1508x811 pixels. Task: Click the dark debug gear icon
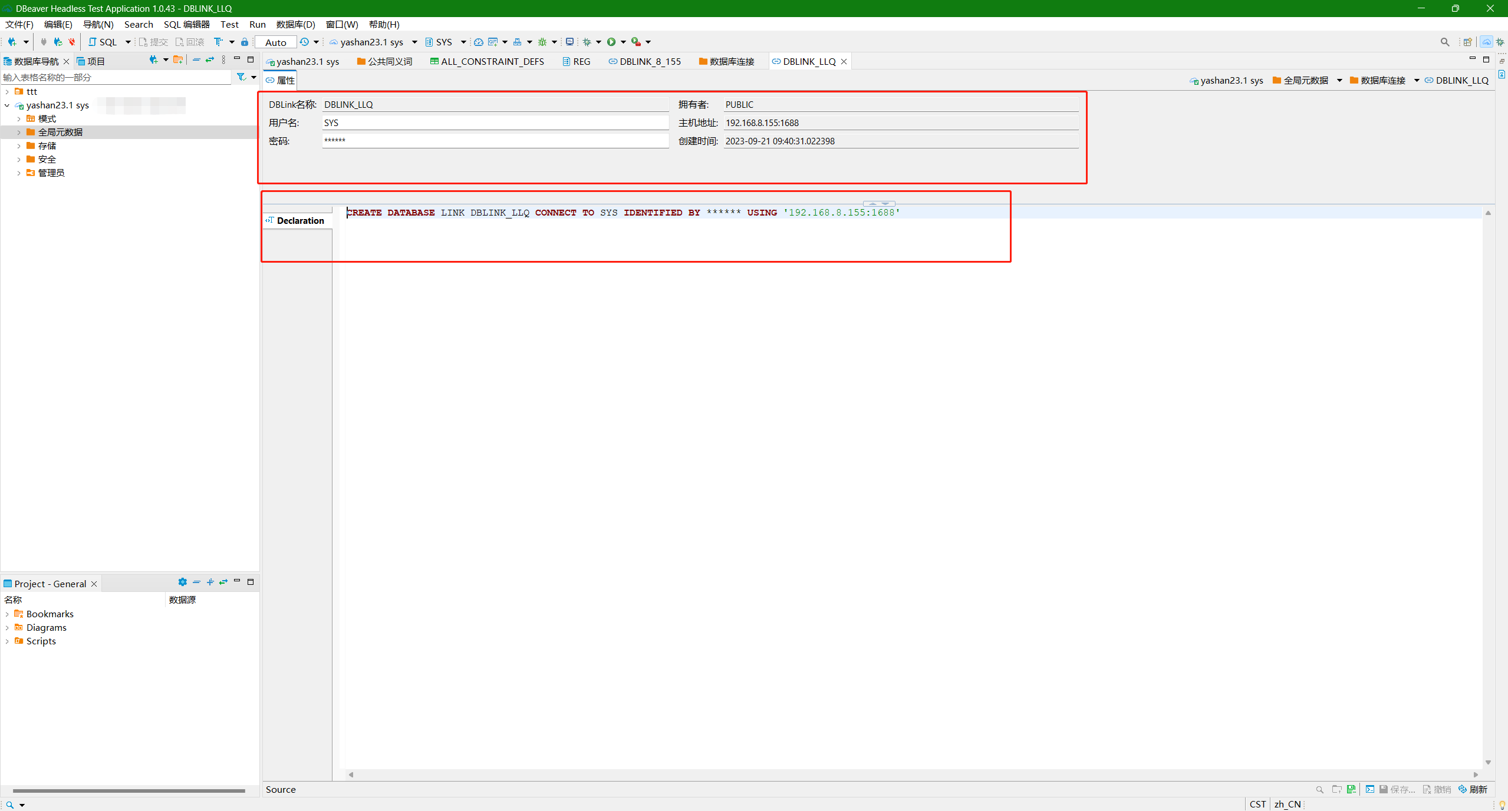(x=587, y=42)
